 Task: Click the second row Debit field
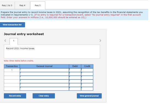[75, 74]
